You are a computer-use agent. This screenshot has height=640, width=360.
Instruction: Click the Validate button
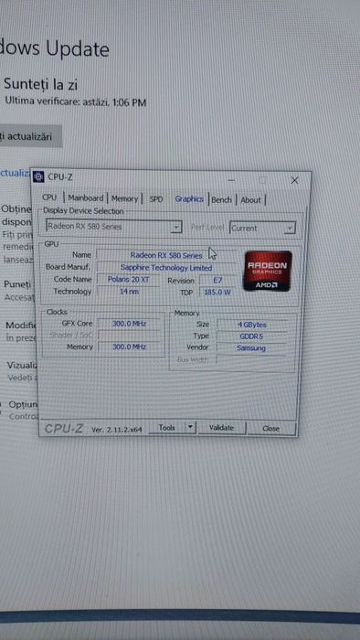point(221,428)
